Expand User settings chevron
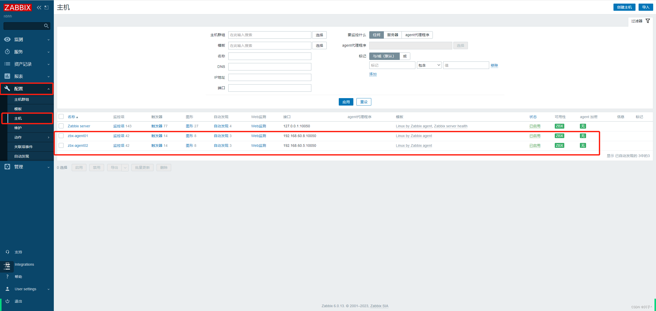 (x=48, y=289)
